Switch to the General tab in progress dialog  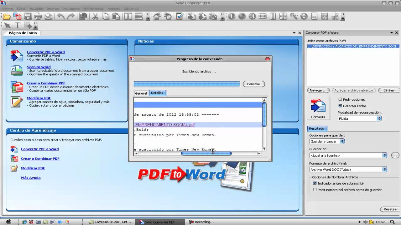(x=141, y=93)
